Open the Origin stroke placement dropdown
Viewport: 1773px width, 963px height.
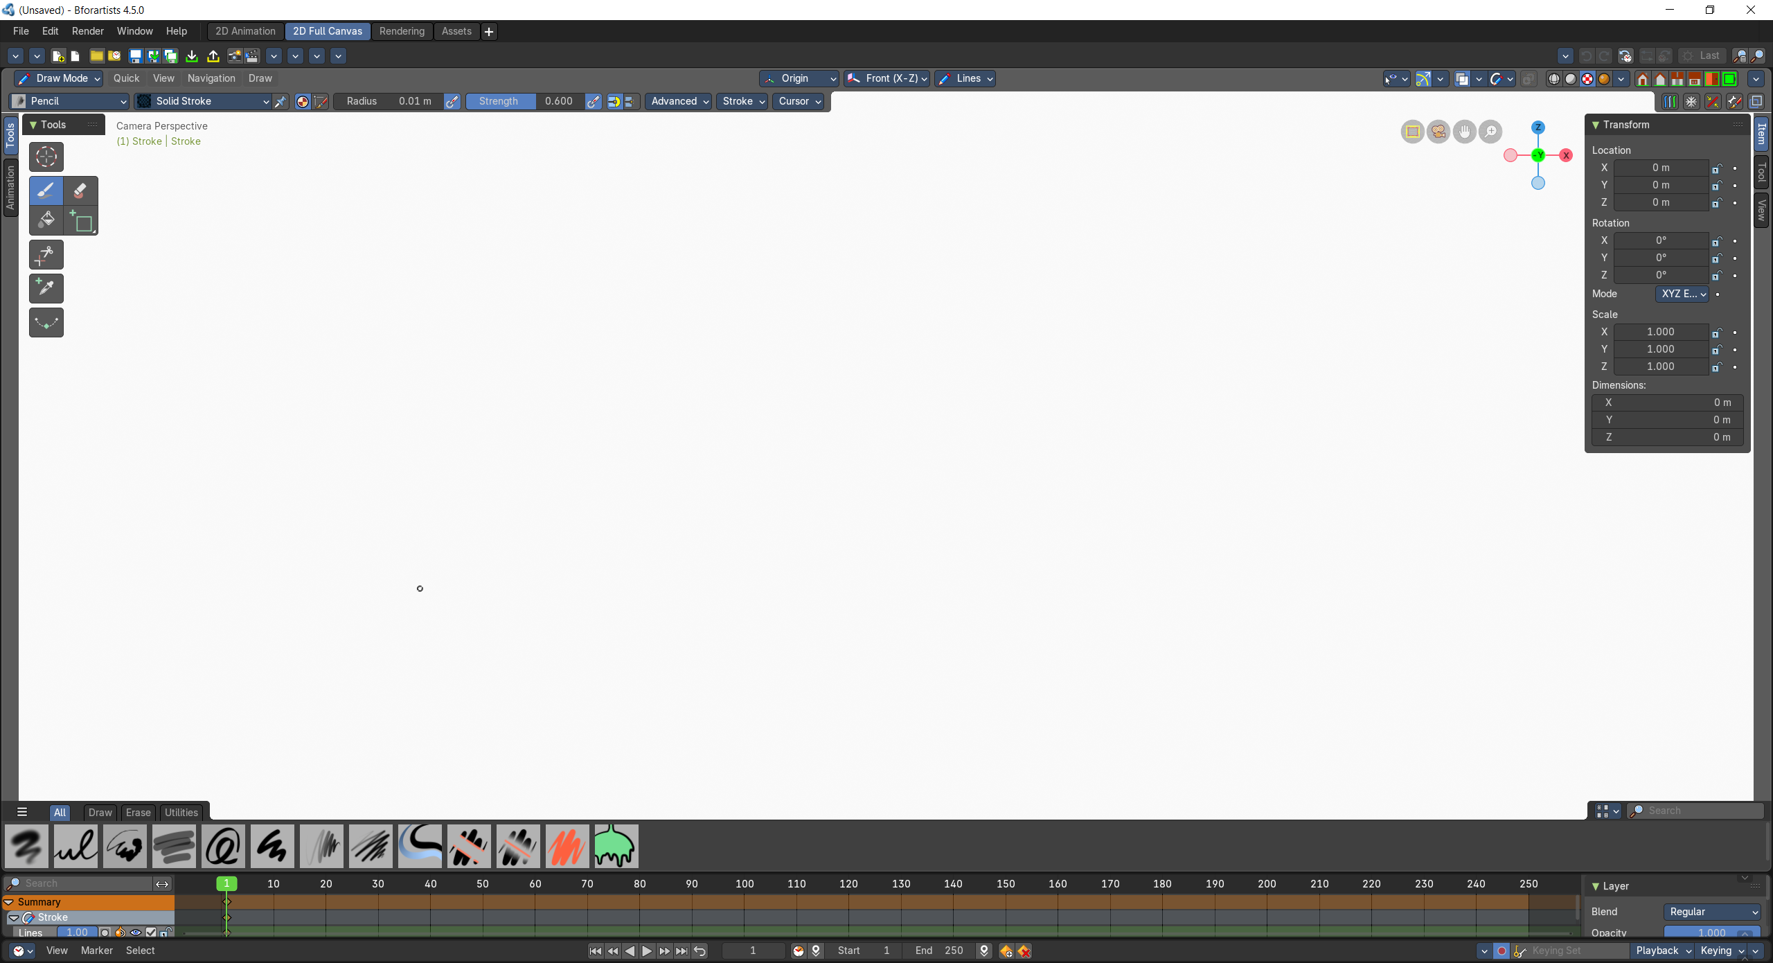click(x=799, y=79)
